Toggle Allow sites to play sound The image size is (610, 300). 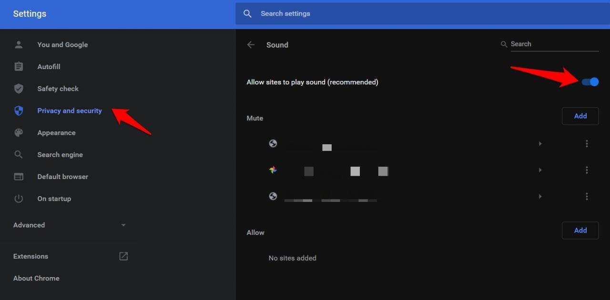(x=590, y=82)
